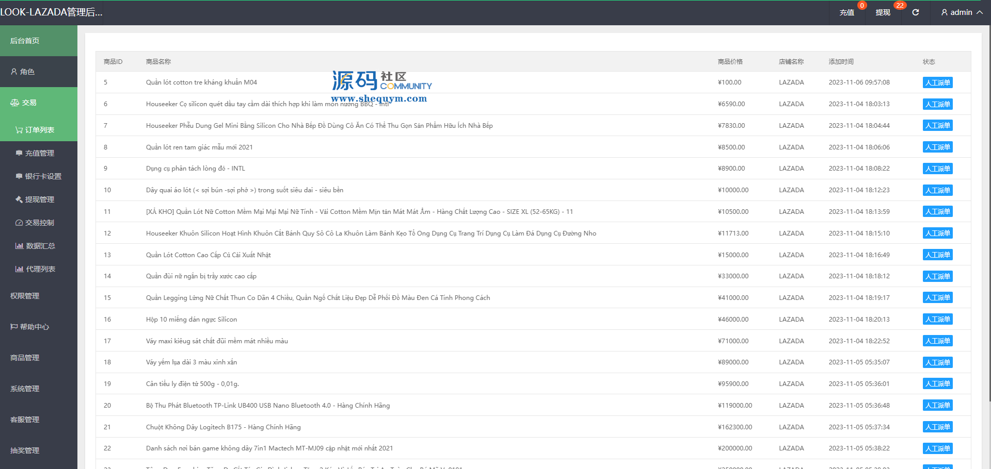This screenshot has width=991, height=469.
Task: Select 订单列表 in sidebar
Action: 39,130
